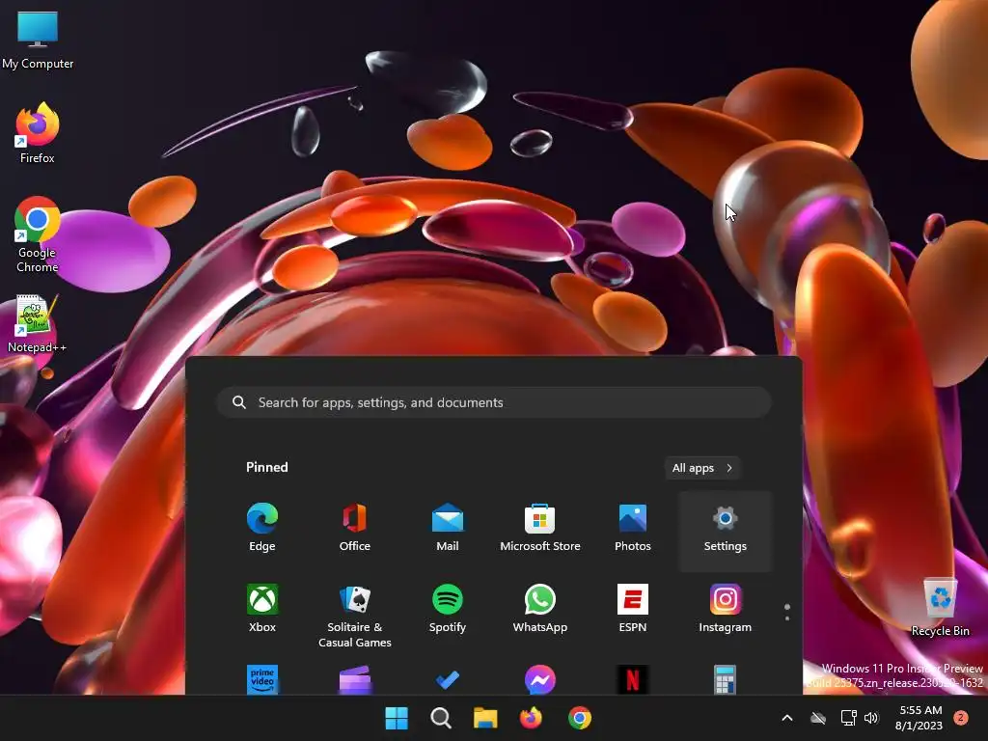988x741 pixels.
Task: Focus the Start menu search box
Action: (x=495, y=402)
